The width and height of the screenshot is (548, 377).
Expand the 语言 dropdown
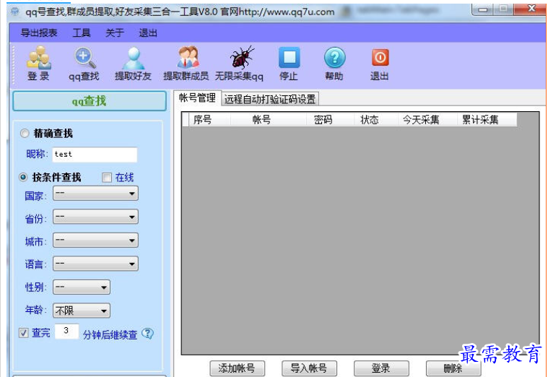pos(95,264)
